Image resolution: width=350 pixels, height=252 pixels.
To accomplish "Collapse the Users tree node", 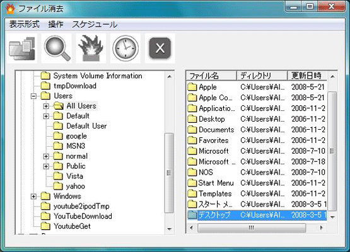I will click(33, 96).
